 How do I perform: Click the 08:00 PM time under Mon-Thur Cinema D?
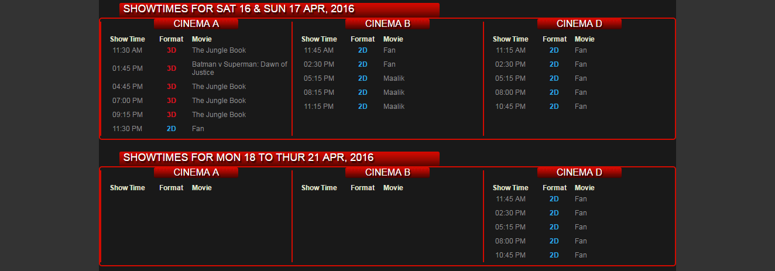point(510,241)
